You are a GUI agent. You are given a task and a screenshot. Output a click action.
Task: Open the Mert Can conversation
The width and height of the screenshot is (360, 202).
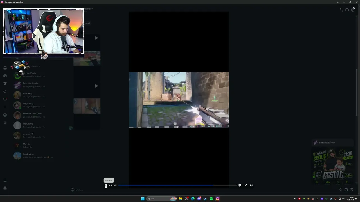click(39, 146)
